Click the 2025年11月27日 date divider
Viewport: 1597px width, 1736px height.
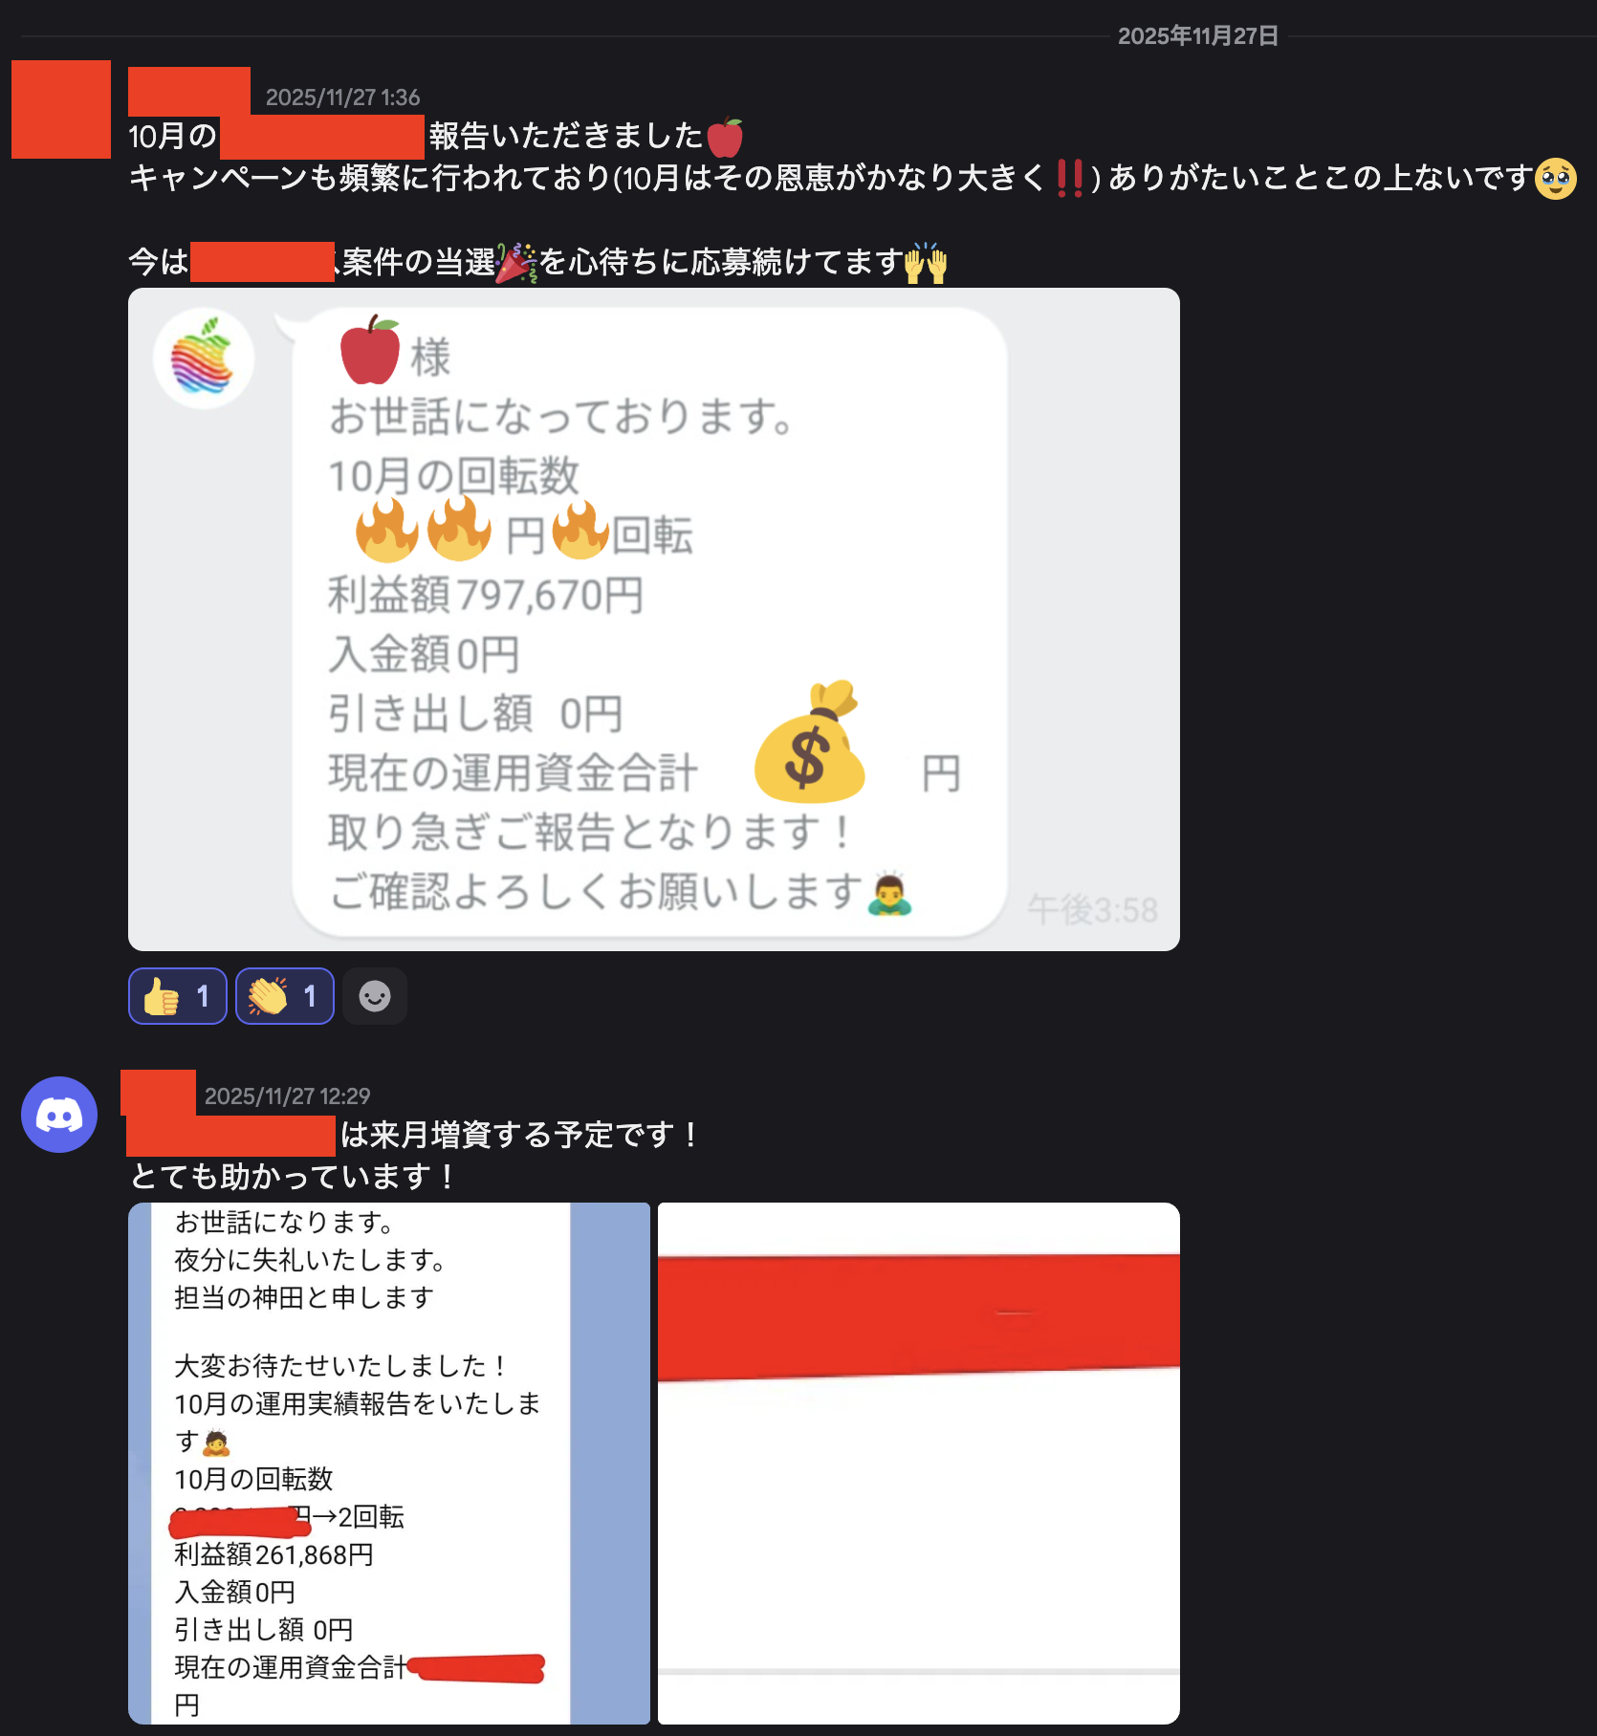point(1198,36)
